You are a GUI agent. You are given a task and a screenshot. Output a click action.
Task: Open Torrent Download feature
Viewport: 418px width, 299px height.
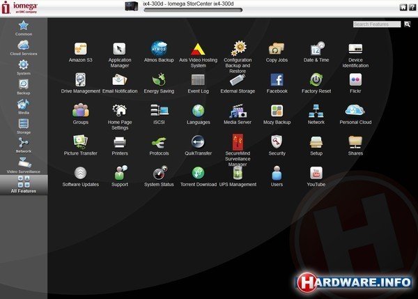[x=198, y=176]
